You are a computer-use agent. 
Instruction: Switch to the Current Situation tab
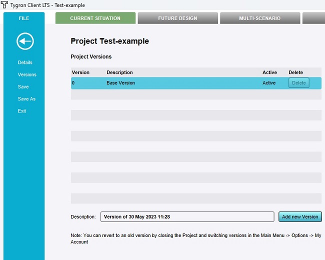(x=95, y=18)
